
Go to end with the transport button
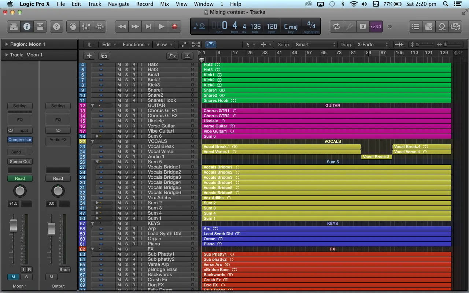(x=148, y=26)
